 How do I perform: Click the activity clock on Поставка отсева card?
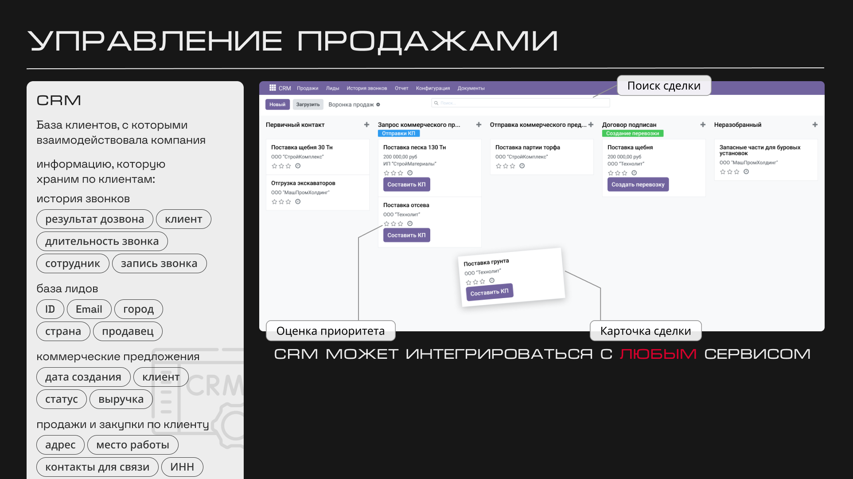(x=410, y=224)
